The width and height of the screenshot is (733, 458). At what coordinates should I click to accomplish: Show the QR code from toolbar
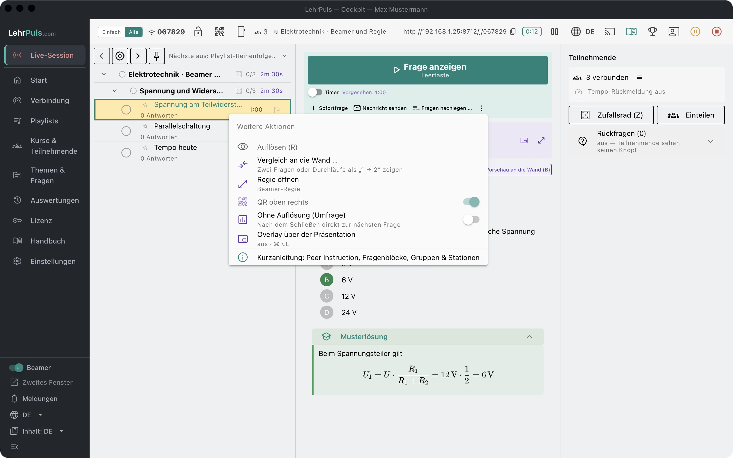click(x=220, y=32)
